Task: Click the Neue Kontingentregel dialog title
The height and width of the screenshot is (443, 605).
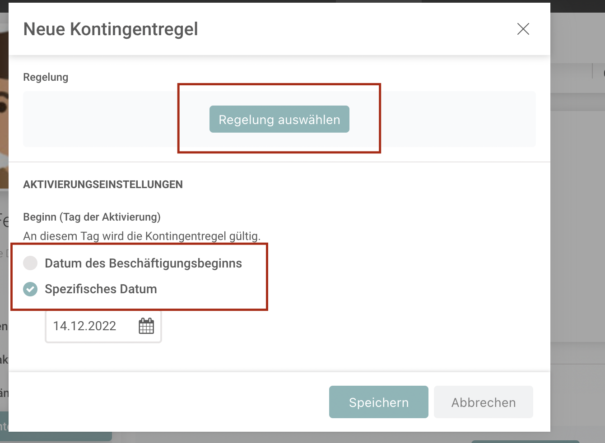Action: click(111, 29)
